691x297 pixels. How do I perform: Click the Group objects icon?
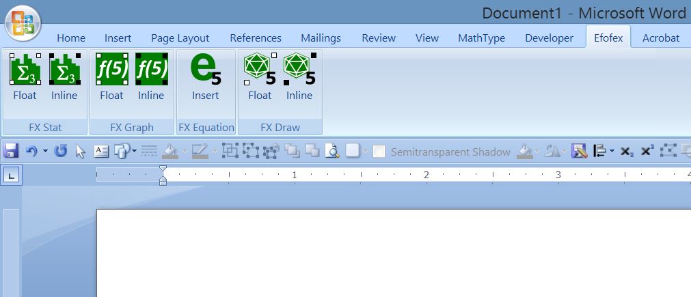[x=230, y=151]
